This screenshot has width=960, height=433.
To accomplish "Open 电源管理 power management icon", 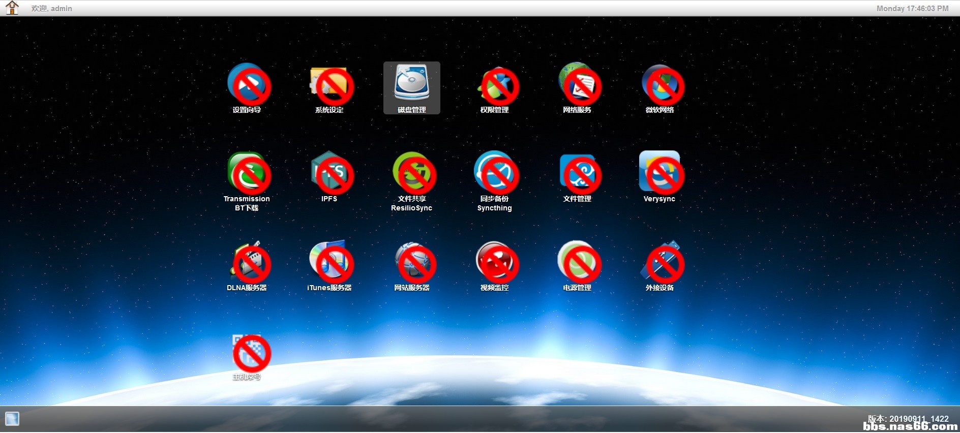I will coord(577,262).
